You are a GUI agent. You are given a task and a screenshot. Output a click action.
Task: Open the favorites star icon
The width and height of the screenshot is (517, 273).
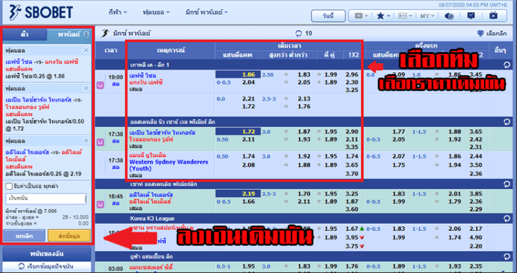coord(381,16)
